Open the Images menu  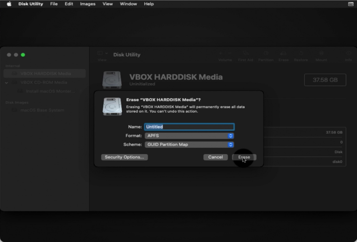[88, 4]
